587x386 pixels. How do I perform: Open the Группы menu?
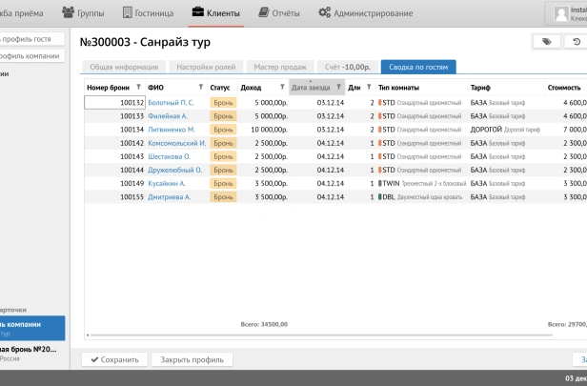coord(84,13)
